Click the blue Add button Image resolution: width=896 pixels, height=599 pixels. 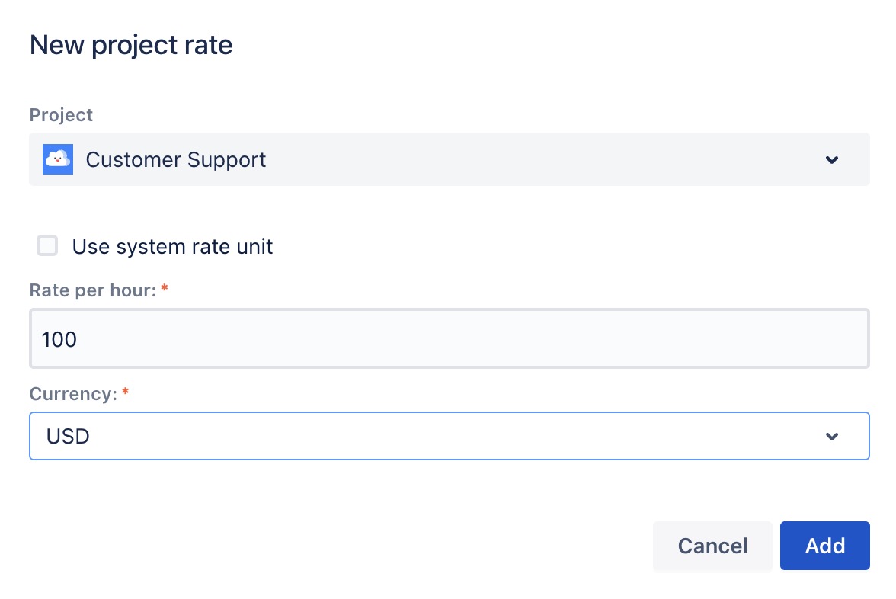(824, 546)
